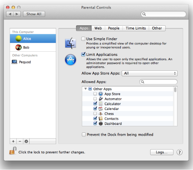Go back with the left arrow button

click(10, 14)
